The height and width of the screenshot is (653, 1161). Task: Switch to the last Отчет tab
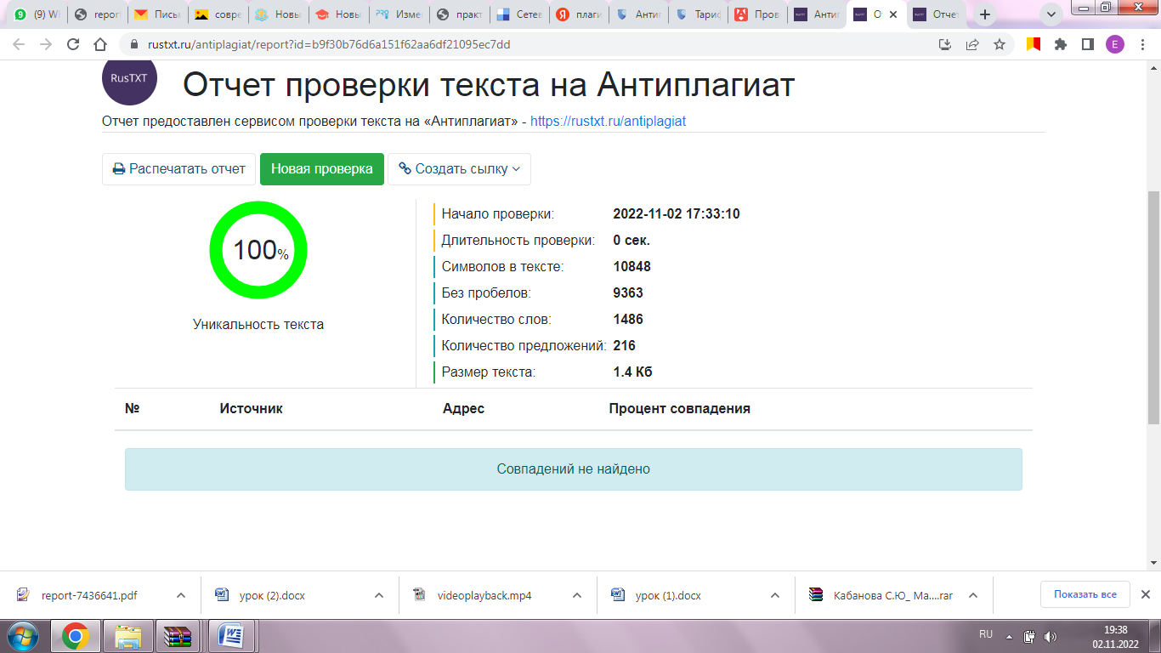coord(938,14)
